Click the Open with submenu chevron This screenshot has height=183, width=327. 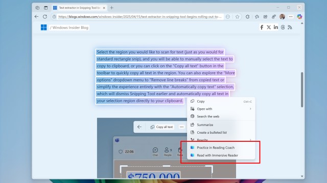250,109
